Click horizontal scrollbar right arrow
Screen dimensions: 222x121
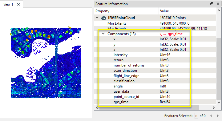[213, 108]
